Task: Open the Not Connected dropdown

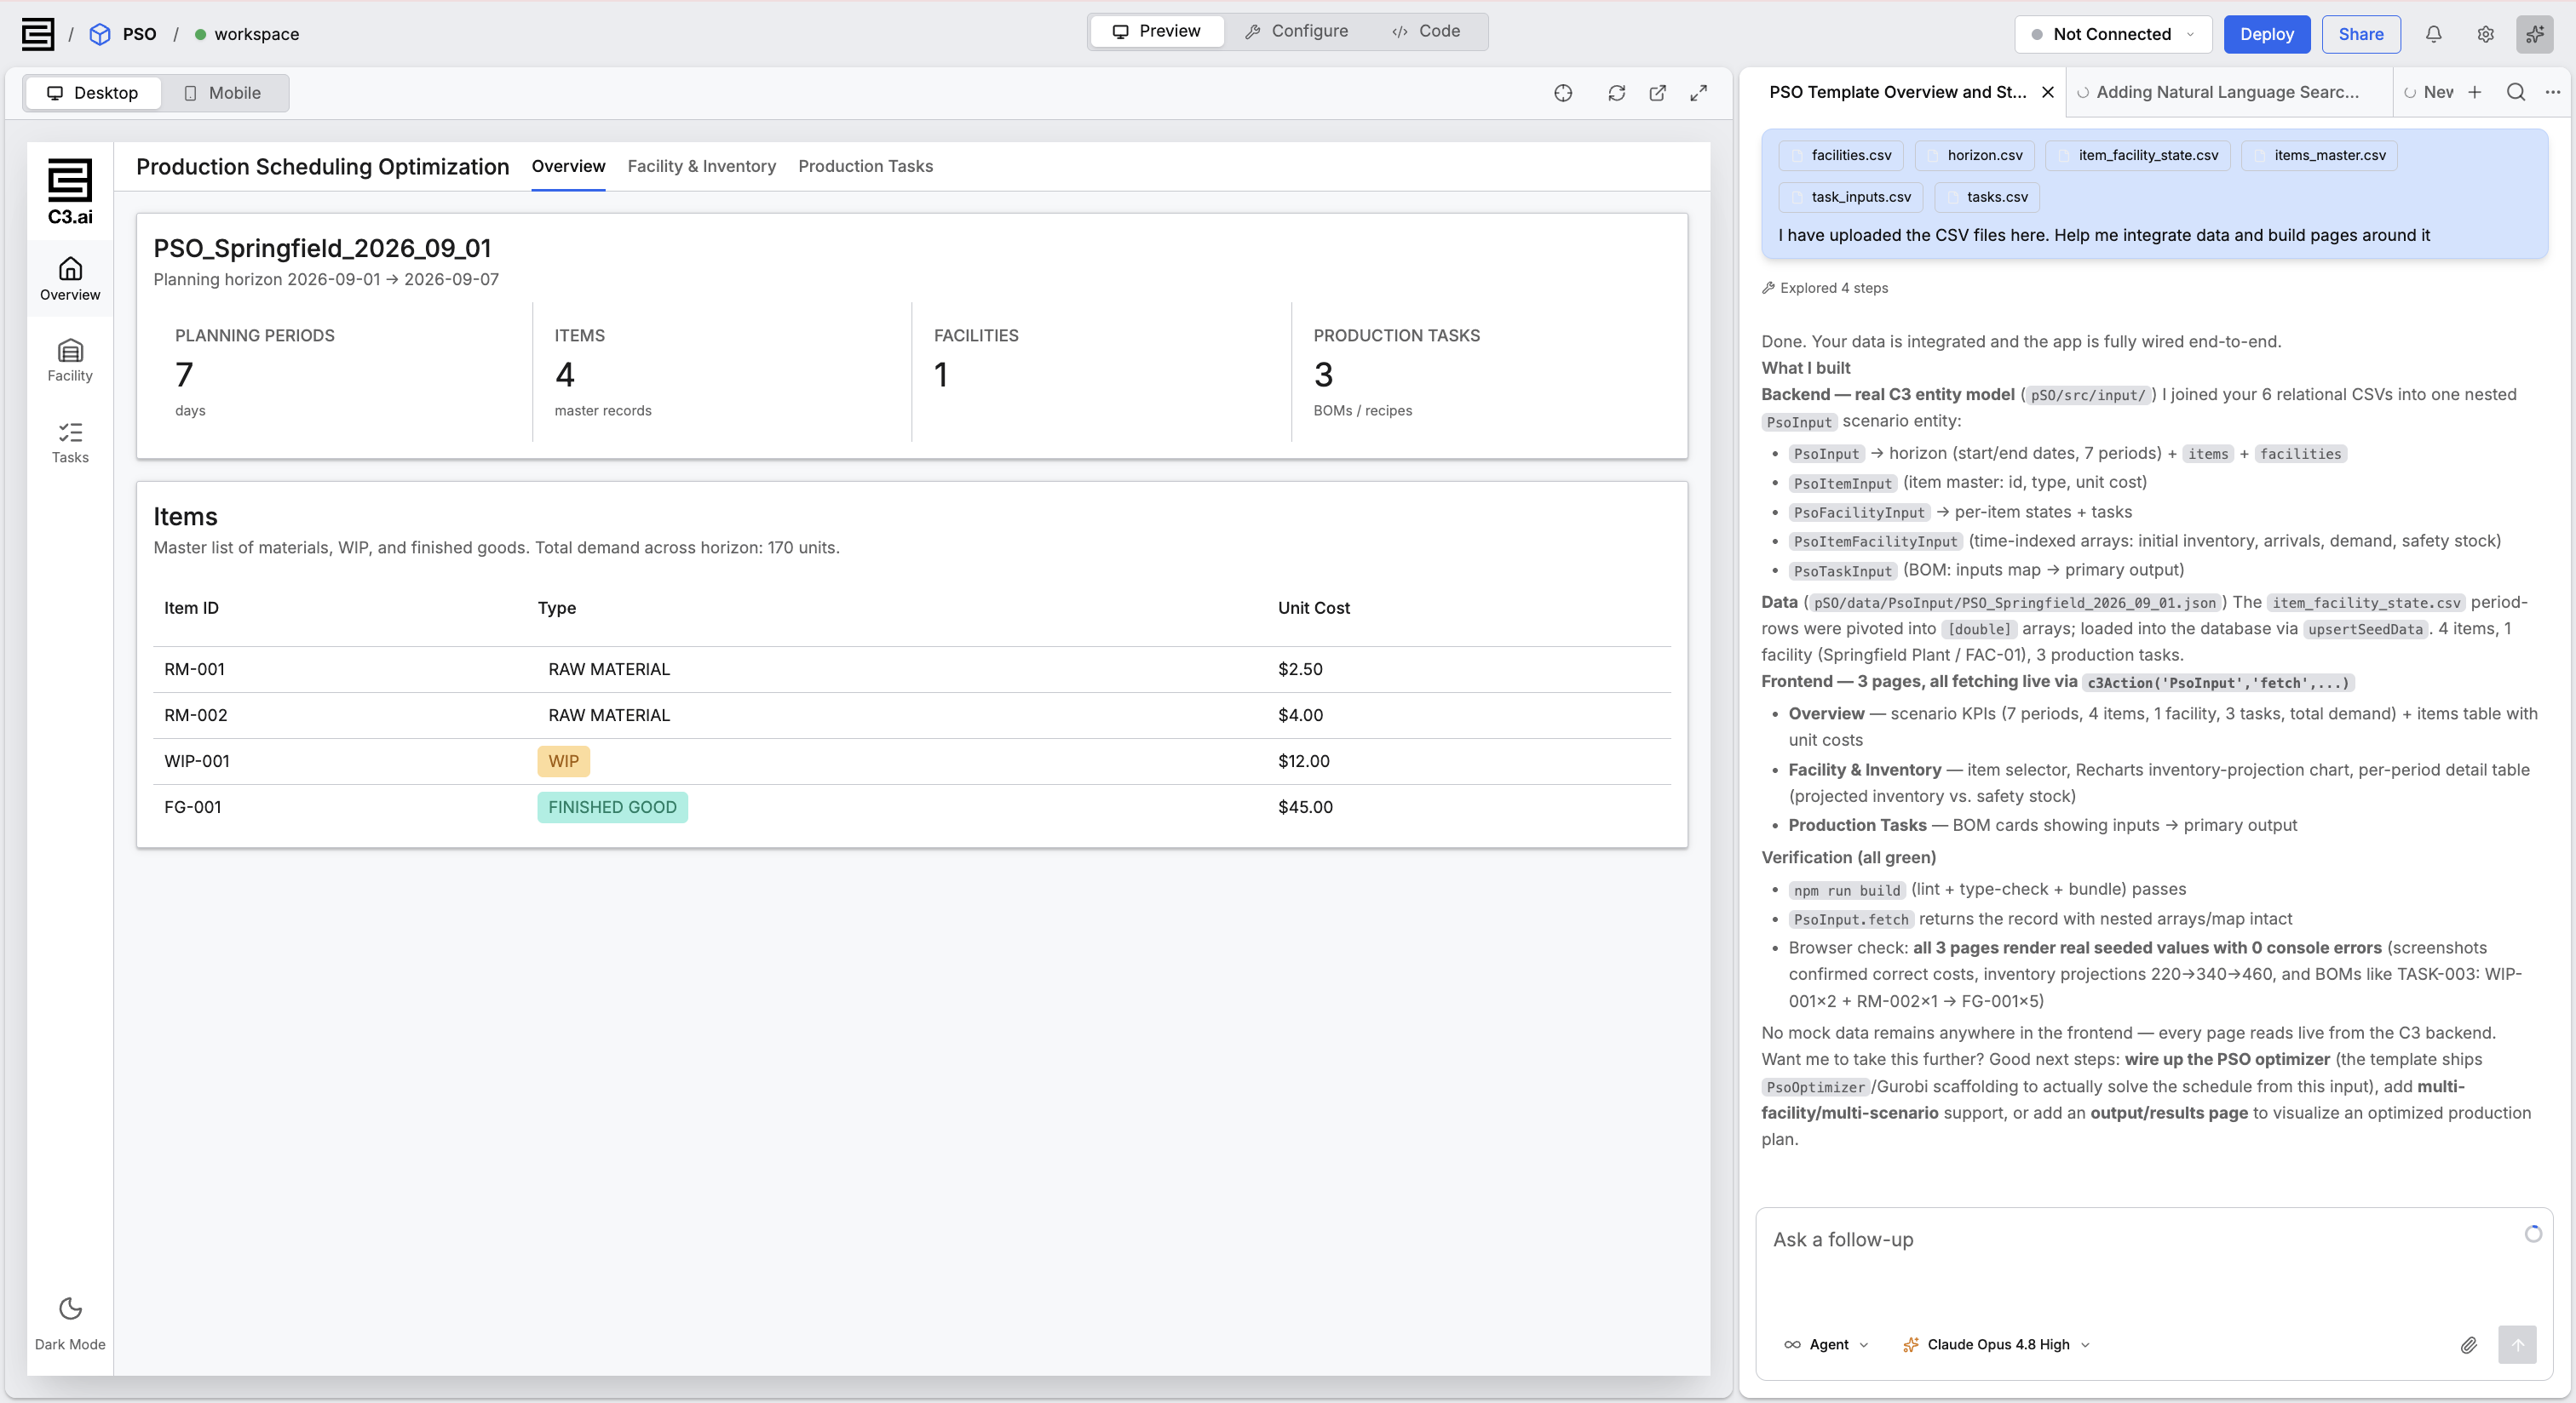Action: pos(2113,34)
